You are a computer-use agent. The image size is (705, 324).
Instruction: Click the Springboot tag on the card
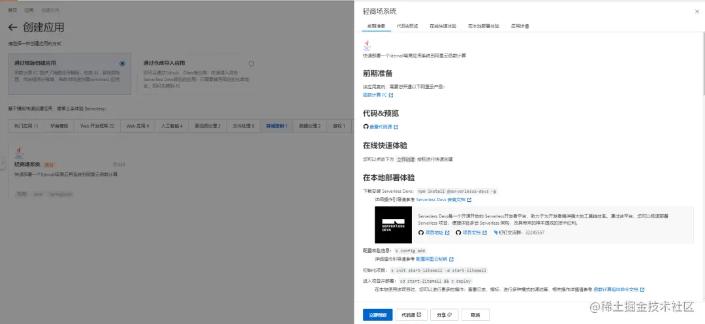pyautogui.click(x=60, y=195)
